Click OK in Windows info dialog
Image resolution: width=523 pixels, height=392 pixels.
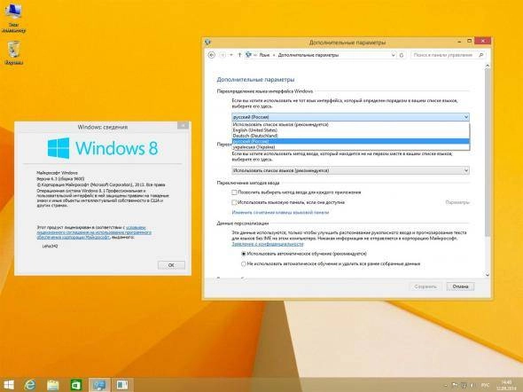(171, 265)
